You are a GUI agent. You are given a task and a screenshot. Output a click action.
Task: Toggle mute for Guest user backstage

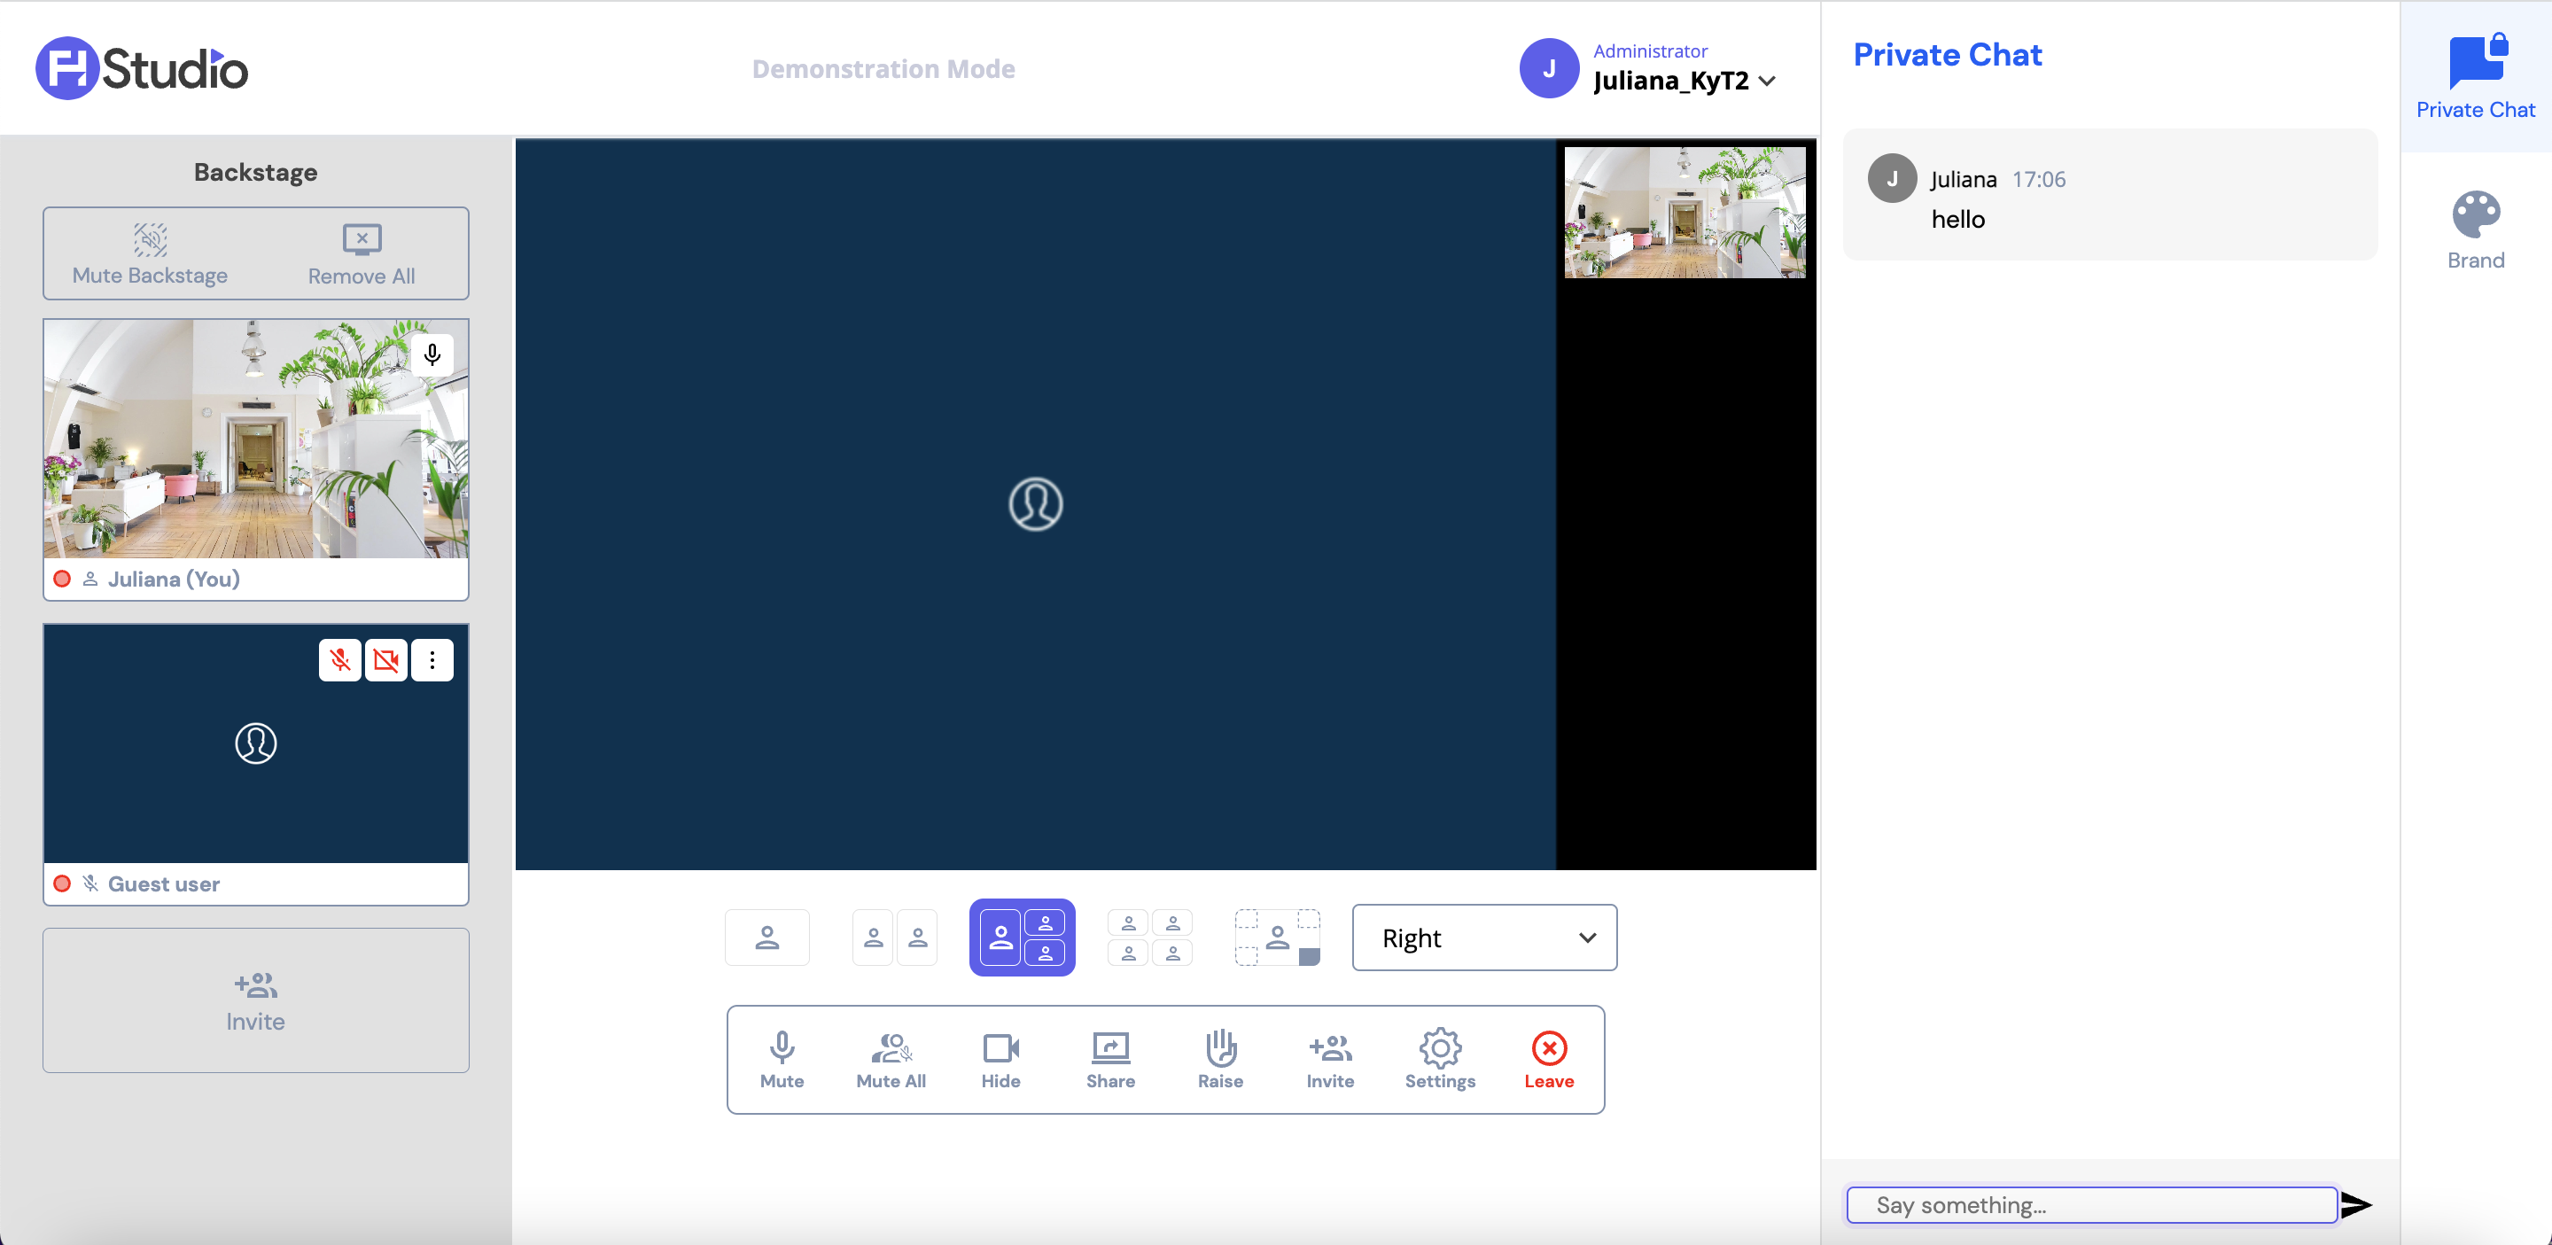point(338,659)
